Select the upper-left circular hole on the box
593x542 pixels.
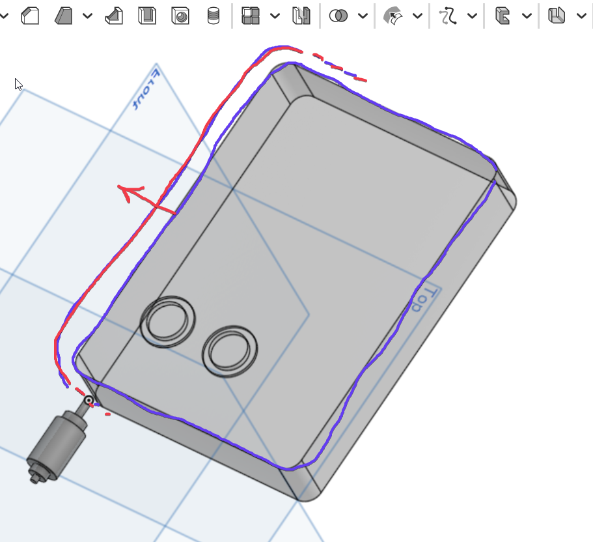167,322
